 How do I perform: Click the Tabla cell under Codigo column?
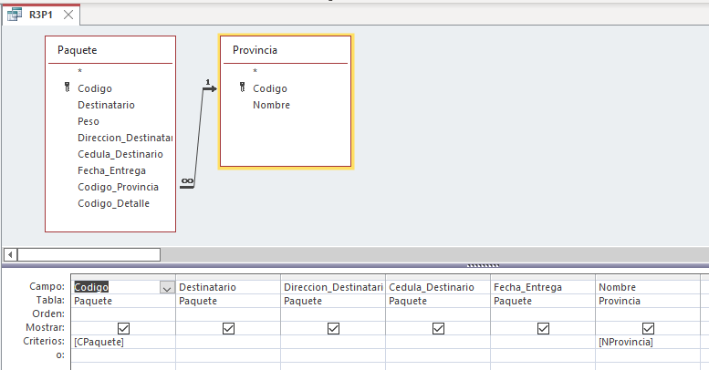123,301
